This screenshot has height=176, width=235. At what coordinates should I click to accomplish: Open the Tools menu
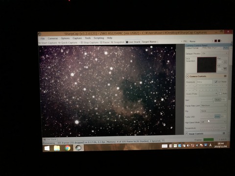(88, 38)
